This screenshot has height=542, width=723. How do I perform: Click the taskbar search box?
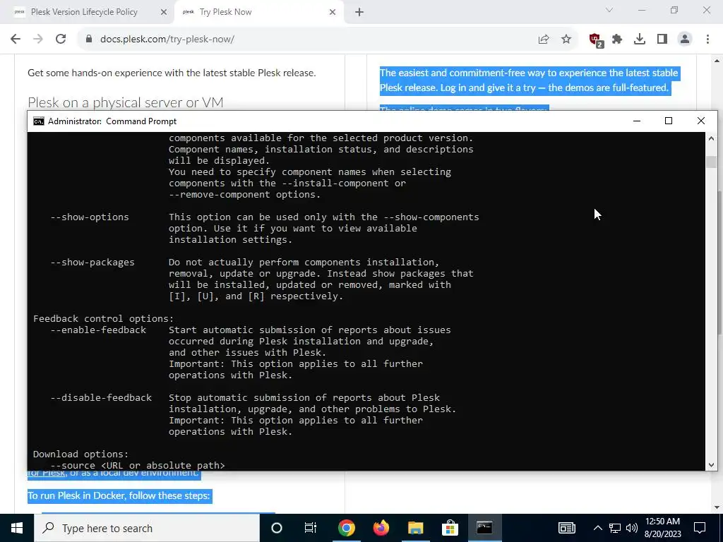tap(147, 528)
